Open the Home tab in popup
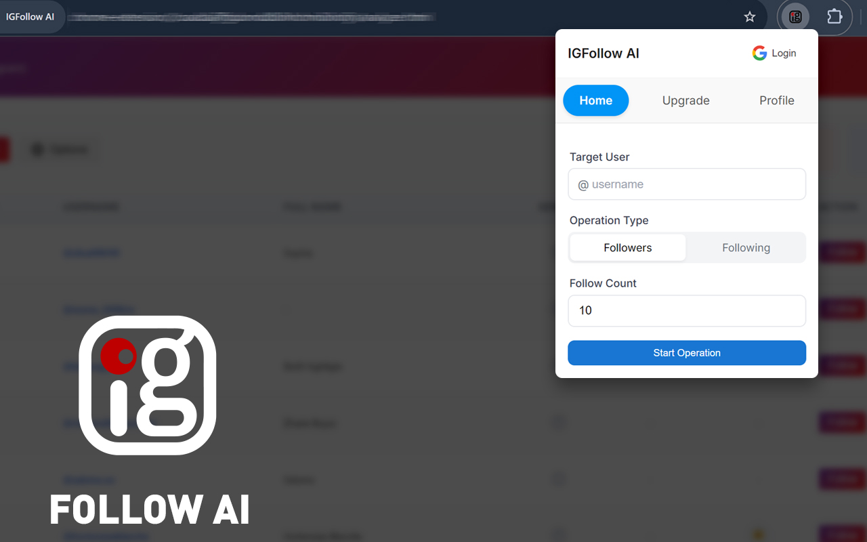The width and height of the screenshot is (867, 542). 596,100
